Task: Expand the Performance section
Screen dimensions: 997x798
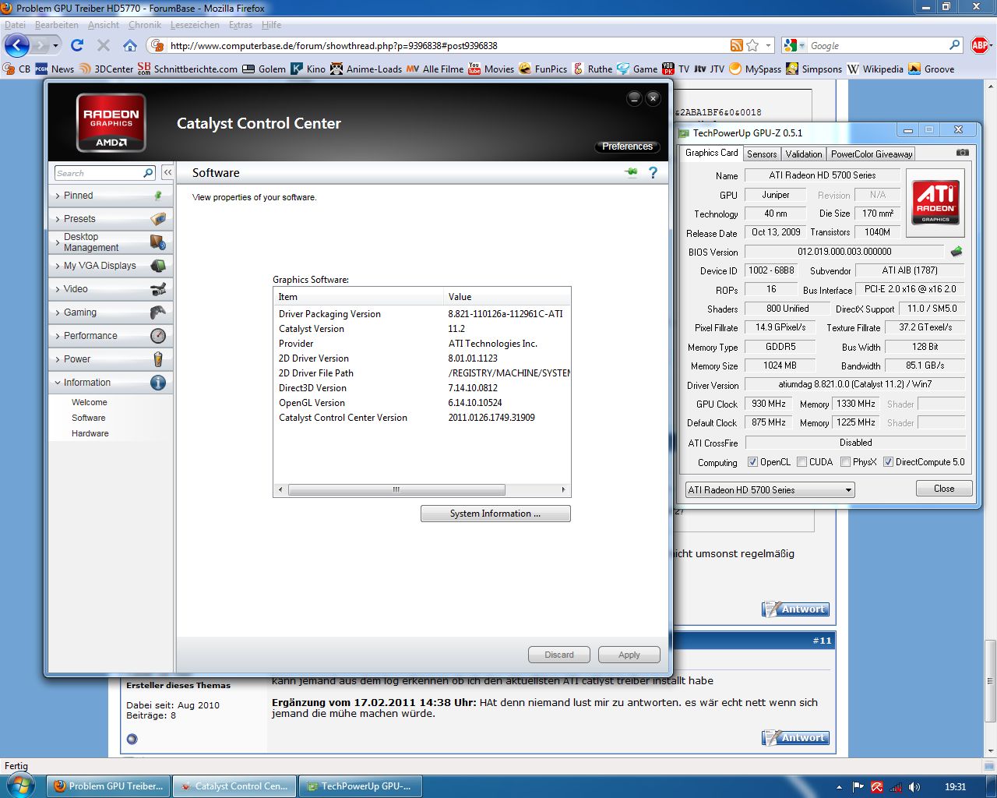Action: (110, 336)
